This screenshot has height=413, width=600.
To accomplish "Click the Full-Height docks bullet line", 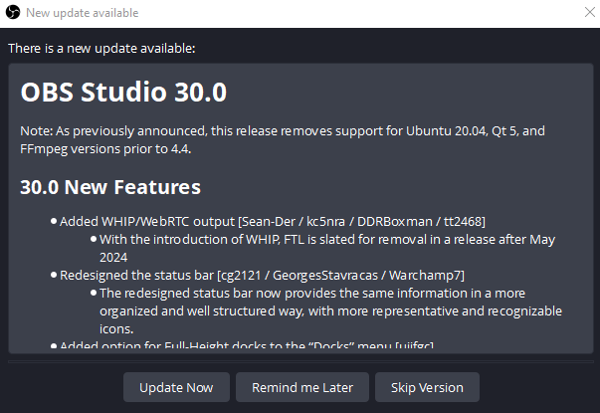I will [x=247, y=345].
